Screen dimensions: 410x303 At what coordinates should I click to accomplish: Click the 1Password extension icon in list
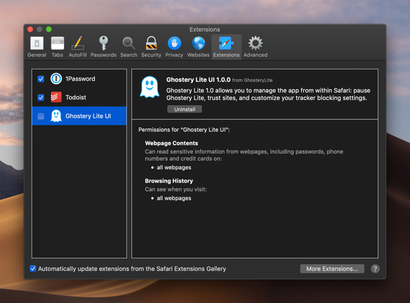56,79
